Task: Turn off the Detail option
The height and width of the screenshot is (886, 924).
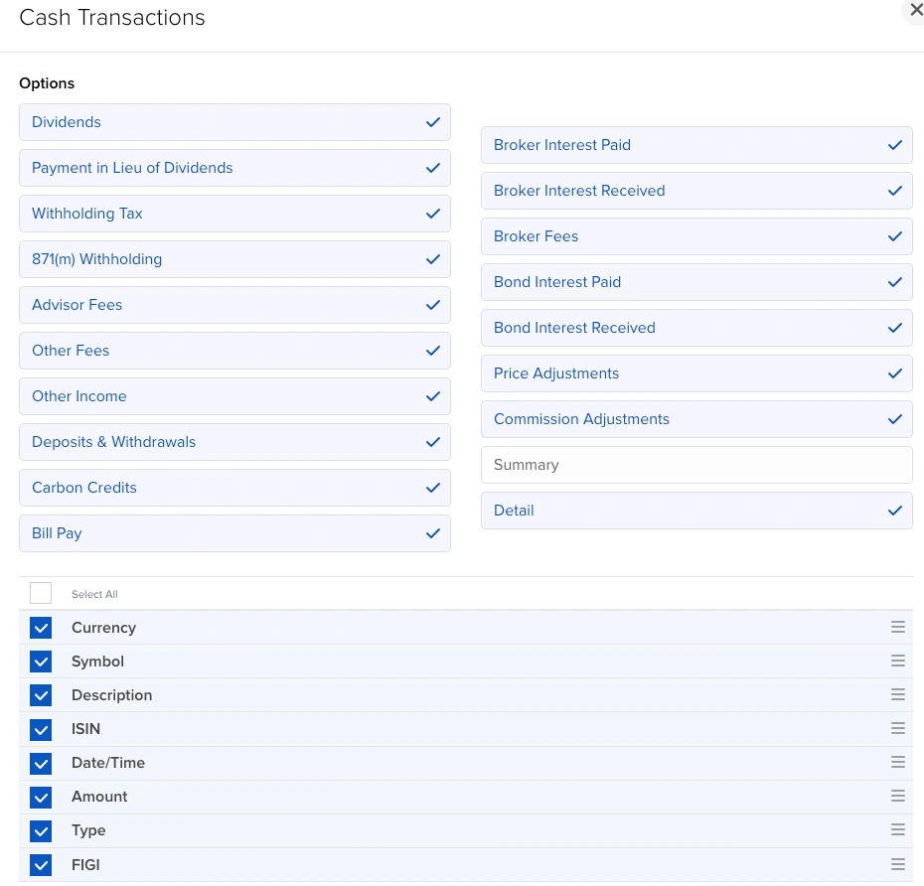Action: pyautogui.click(x=695, y=511)
